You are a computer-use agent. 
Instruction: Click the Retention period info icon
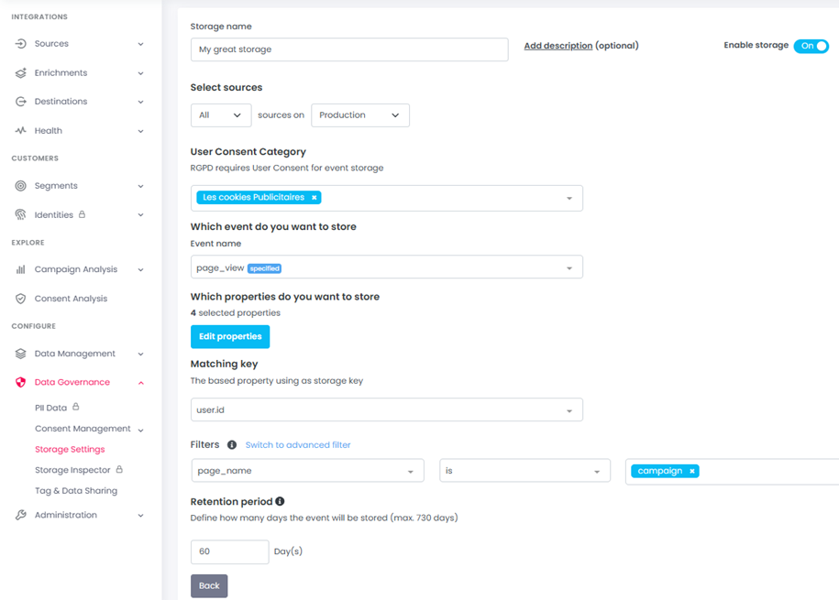(x=280, y=502)
